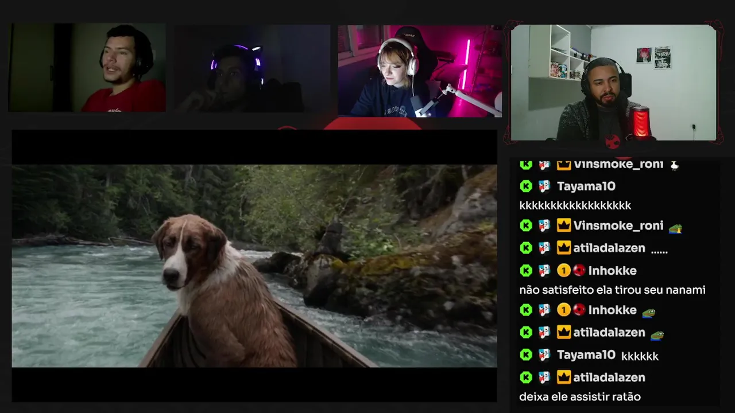Select the short 'kkkkkk' message by Tayama10
This screenshot has width=735, height=413.
(x=640, y=356)
